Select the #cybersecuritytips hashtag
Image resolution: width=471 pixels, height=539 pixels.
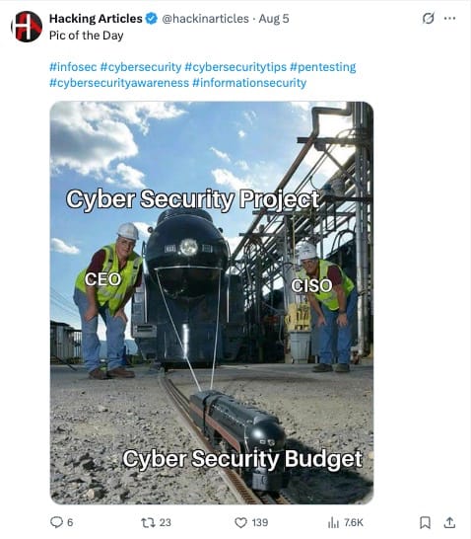235,67
